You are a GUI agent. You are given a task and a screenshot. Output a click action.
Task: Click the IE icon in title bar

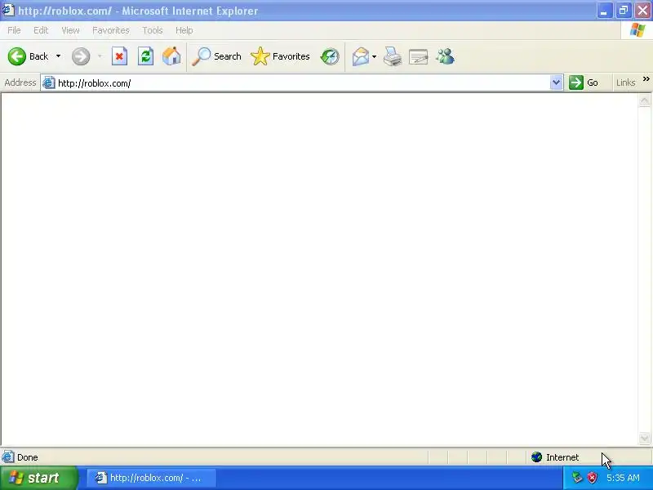click(x=8, y=10)
